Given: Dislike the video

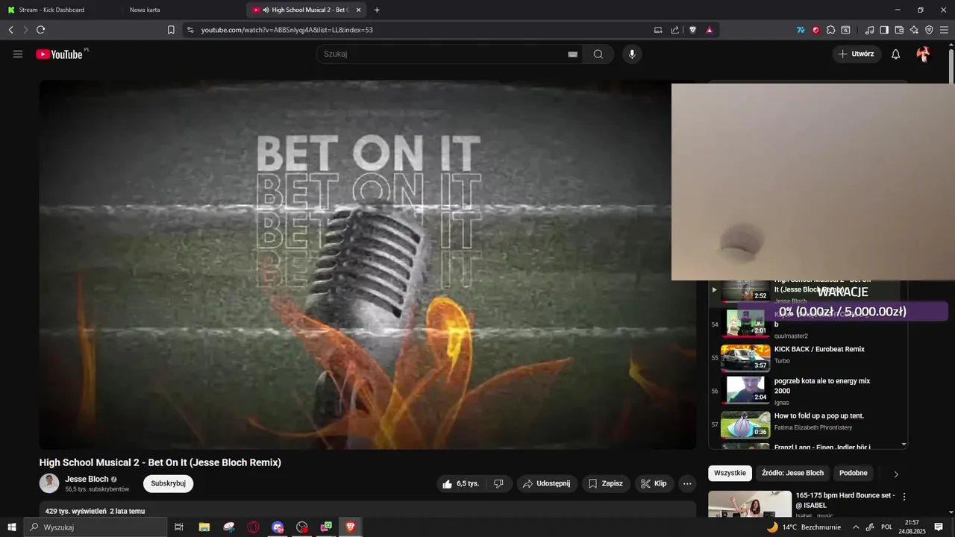Looking at the screenshot, I should pos(498,483).
